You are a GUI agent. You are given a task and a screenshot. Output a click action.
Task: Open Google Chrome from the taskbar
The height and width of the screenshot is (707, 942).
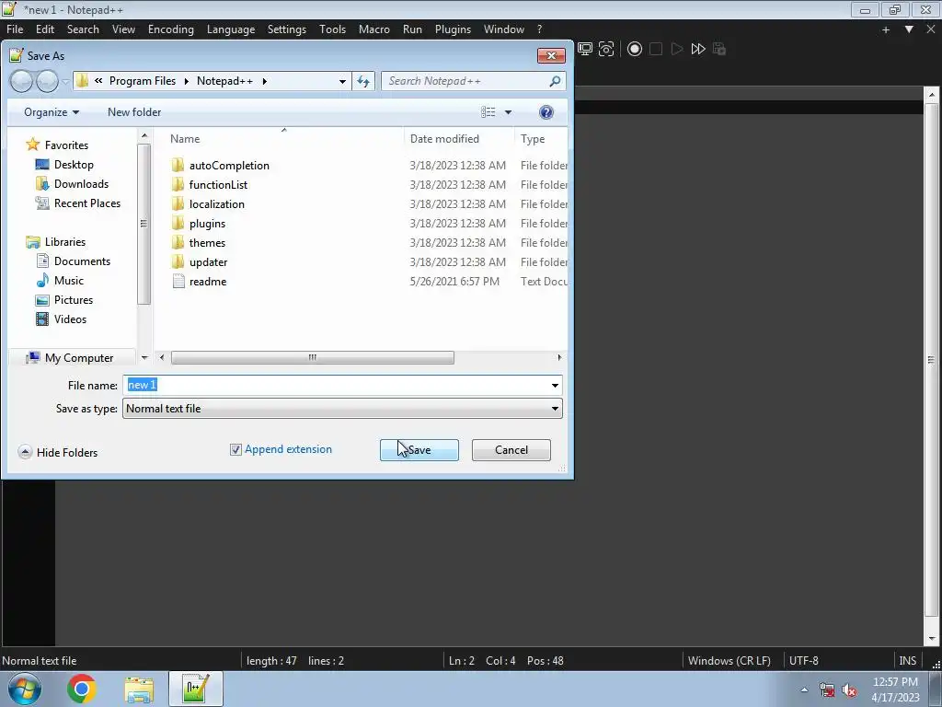[x=82, y=689]
